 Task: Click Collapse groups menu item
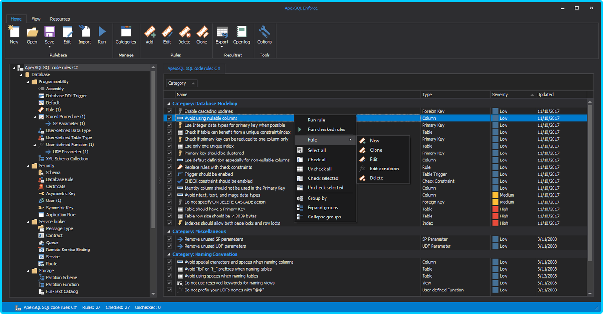(x=325, y=217)
